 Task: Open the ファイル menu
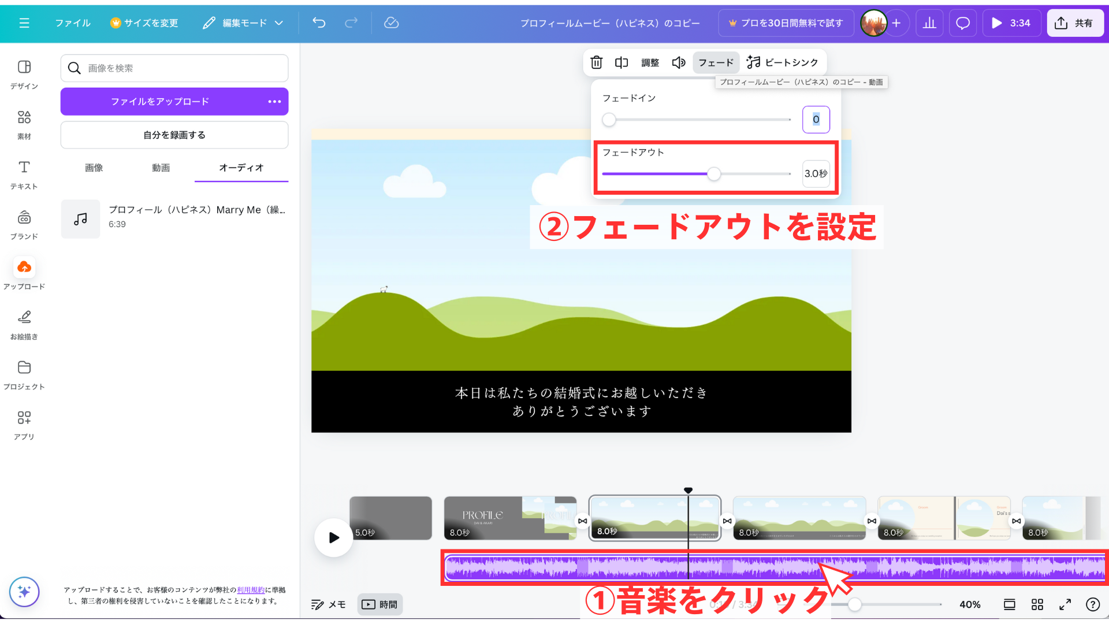pyautogui.click(x=73, y=23)
